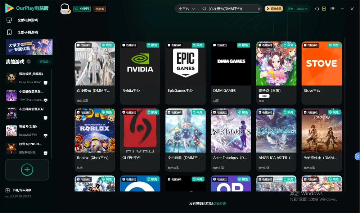The width and height of the screenshot is (360, 213).
Task: Click the PC icon on 彩虹岛(日服) row
Action: (45, 135)
